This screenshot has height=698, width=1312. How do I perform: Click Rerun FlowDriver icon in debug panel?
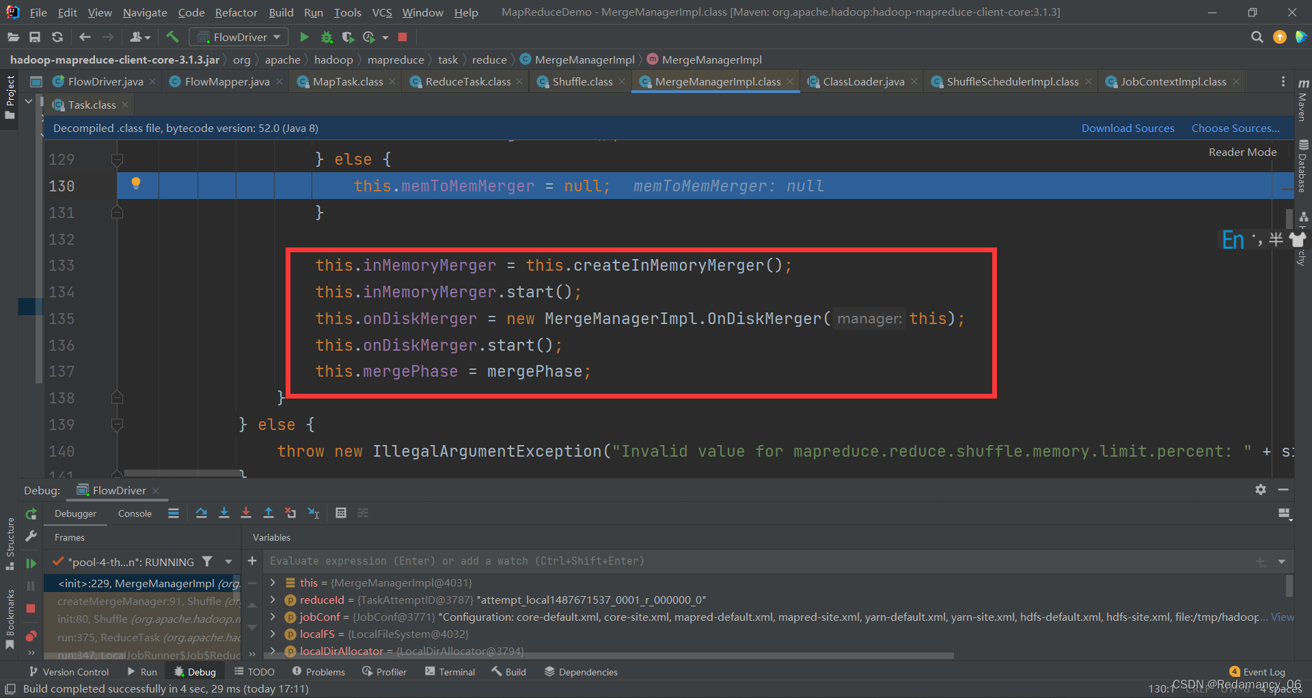31,514
